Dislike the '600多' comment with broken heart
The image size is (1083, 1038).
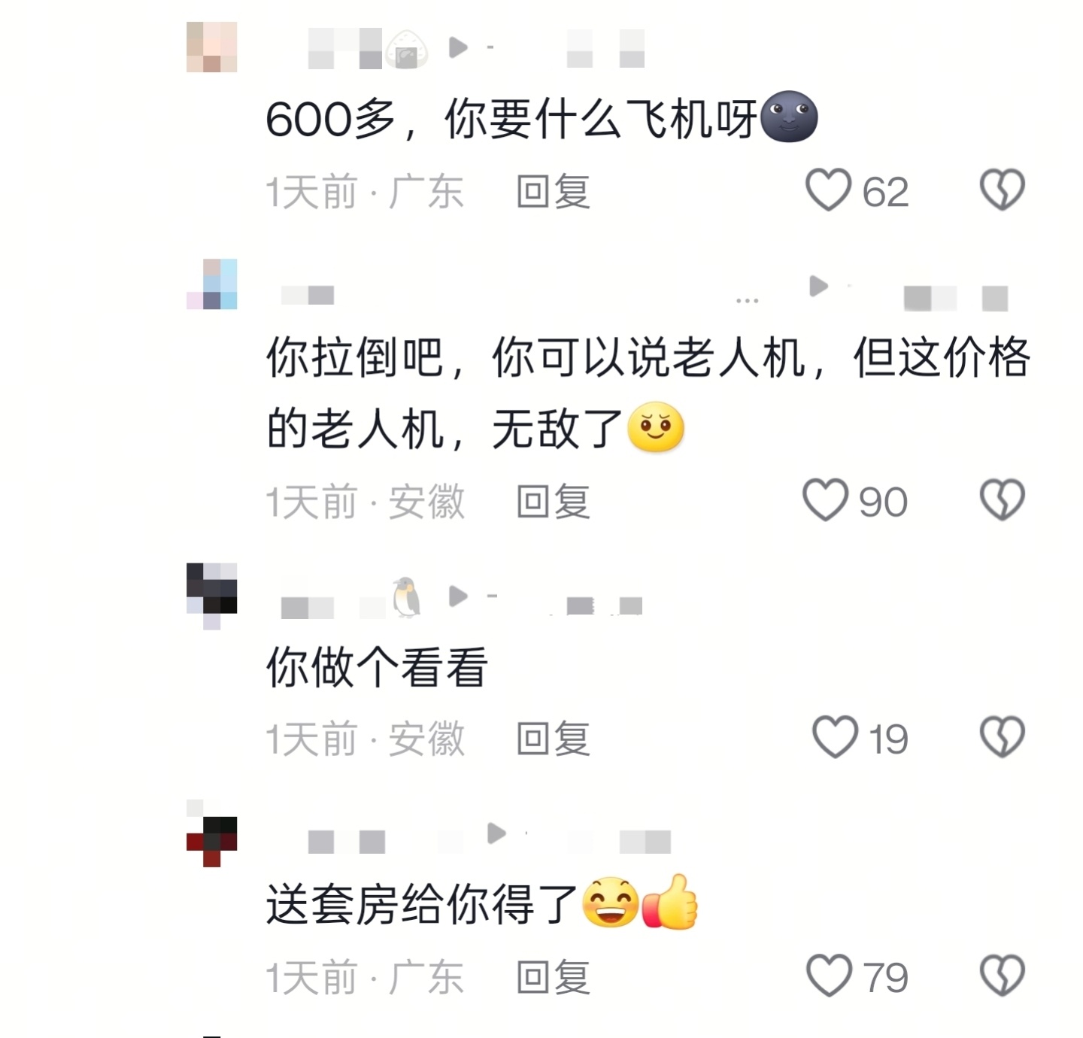coord(1003,190)
